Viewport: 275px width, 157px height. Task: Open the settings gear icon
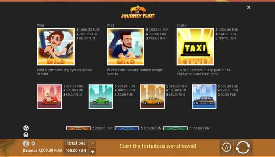pos(33,143)
